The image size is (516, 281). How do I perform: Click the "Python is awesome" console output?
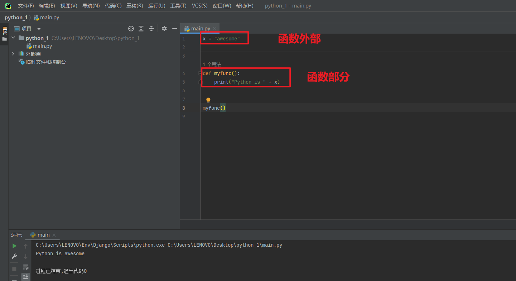(x=60, y=254)
